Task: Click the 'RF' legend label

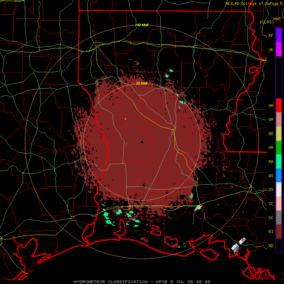Action: [x=271, y=35]
